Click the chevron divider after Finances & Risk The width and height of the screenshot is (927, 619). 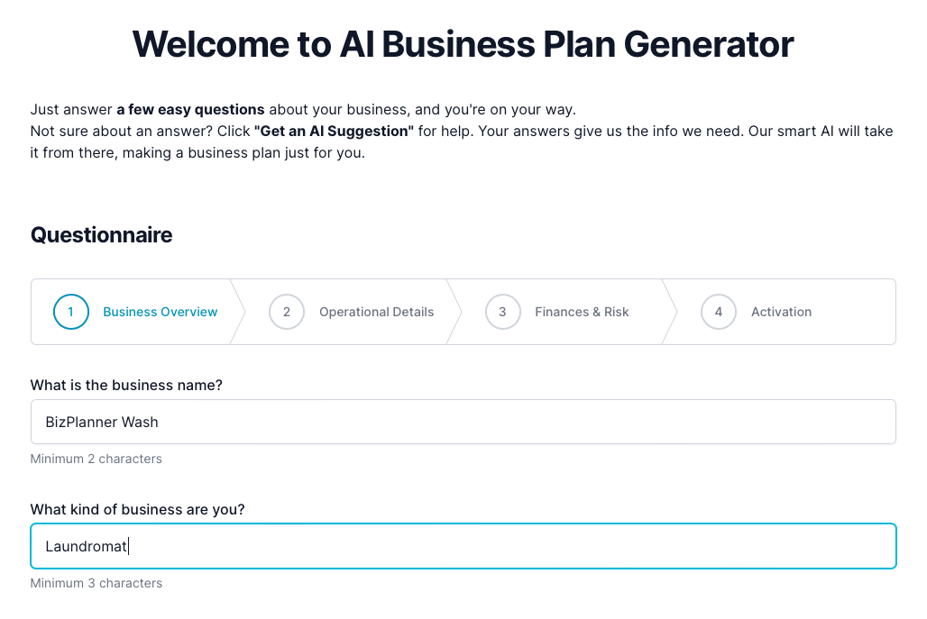[670, 312]
